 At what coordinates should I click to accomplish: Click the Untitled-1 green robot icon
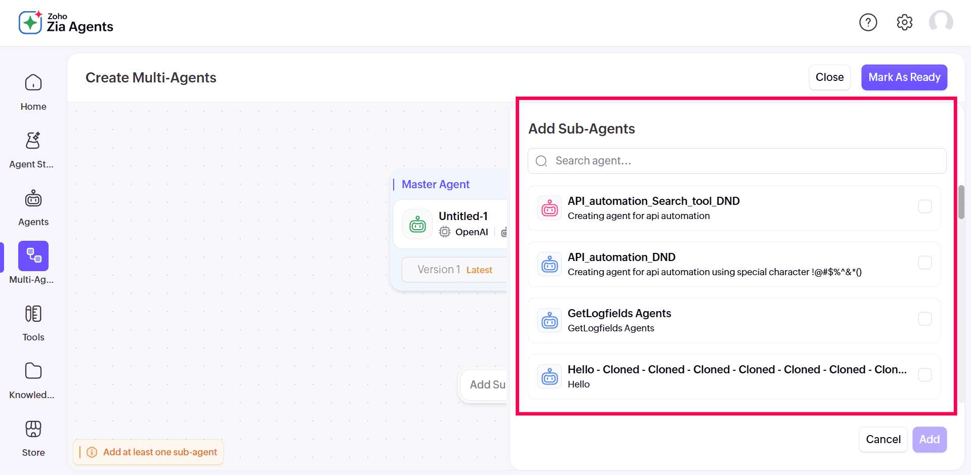(417, 224)
